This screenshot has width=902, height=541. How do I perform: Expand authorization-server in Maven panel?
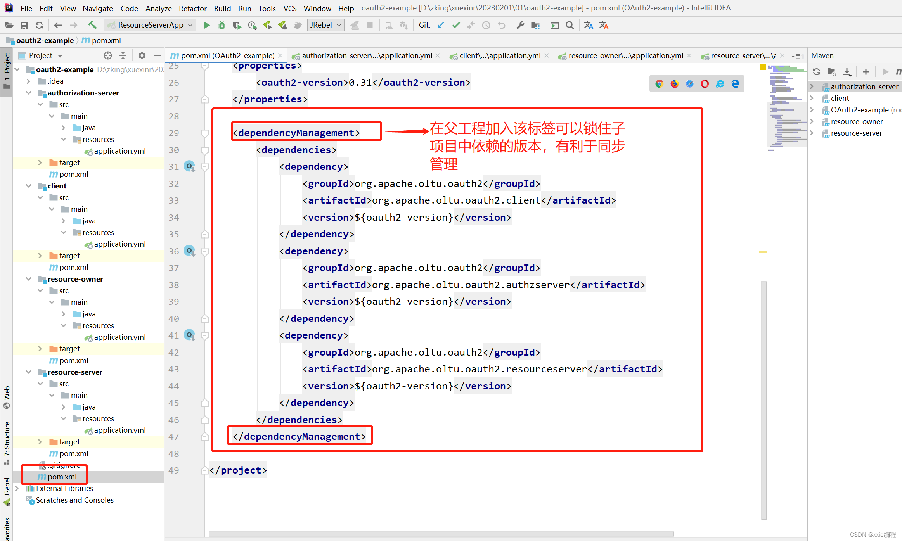[x=812, y=86]
